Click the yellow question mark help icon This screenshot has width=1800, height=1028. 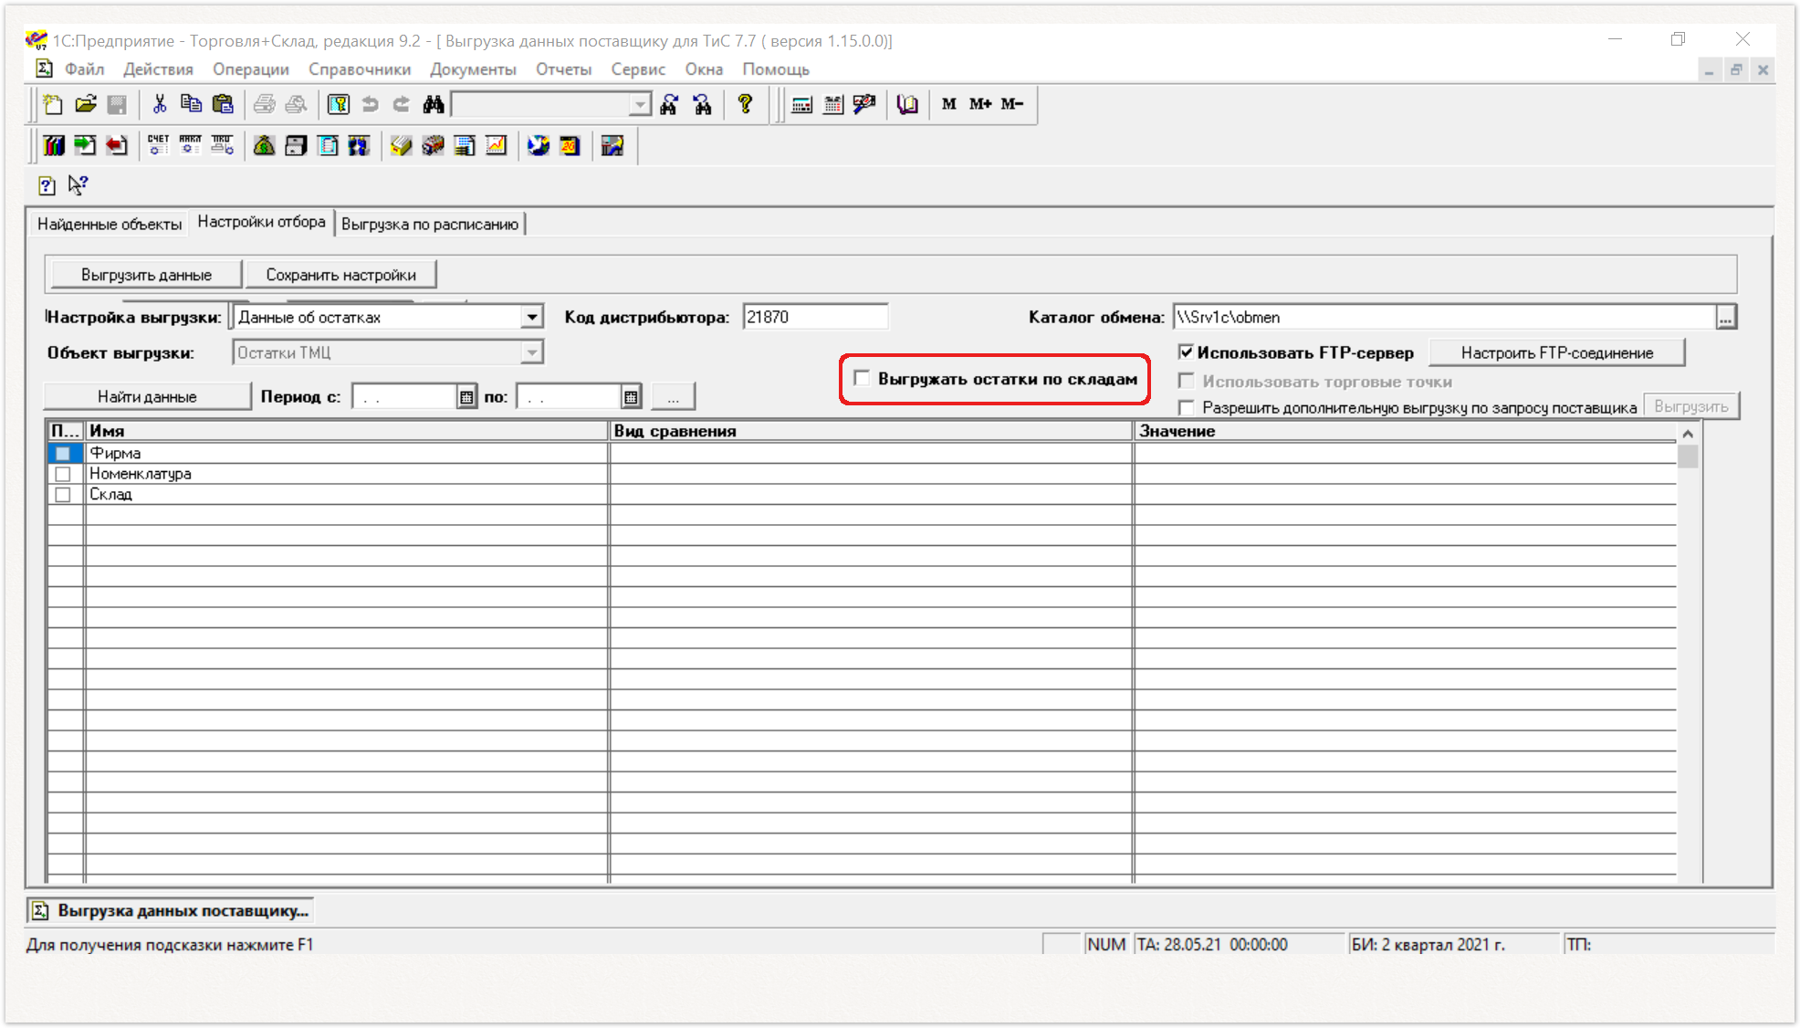coord(745,104)
